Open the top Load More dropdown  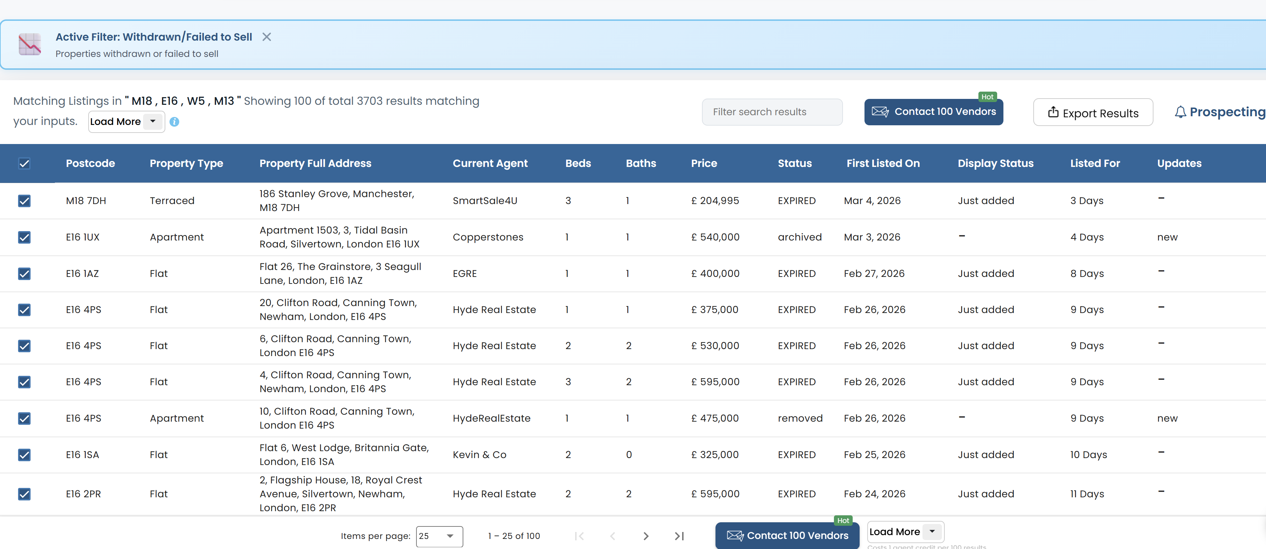(153, 121)
